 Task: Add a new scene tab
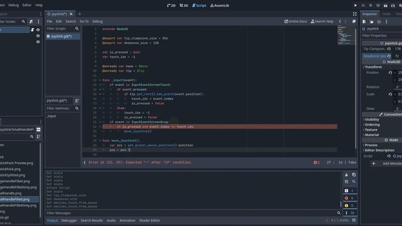click(x=80, y=14)
